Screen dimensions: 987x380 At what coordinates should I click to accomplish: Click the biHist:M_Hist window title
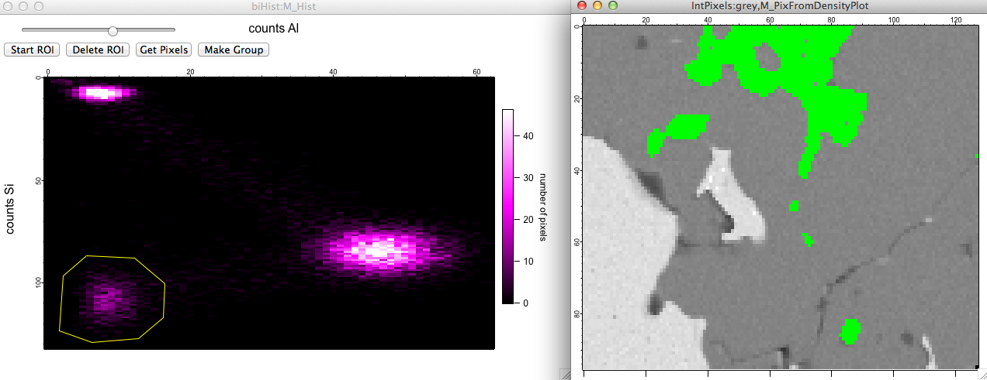(283, 5)
